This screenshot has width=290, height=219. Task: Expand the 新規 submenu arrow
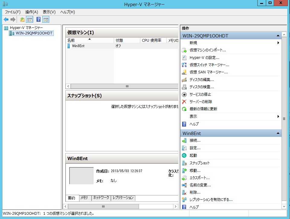pos(278,43)
